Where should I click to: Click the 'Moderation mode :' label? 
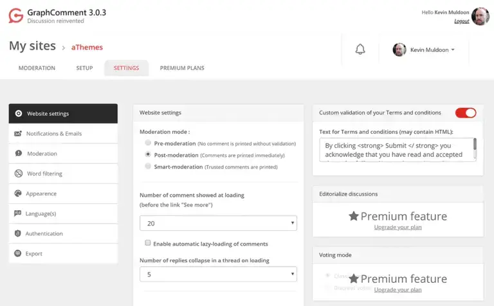165,132
